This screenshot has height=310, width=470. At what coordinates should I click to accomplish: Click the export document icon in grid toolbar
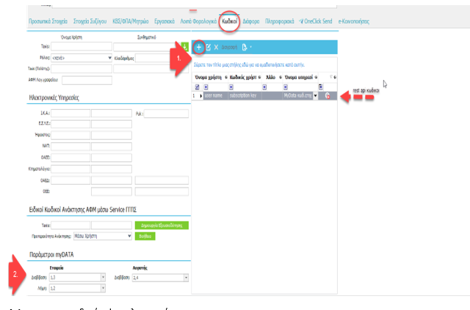244,47
